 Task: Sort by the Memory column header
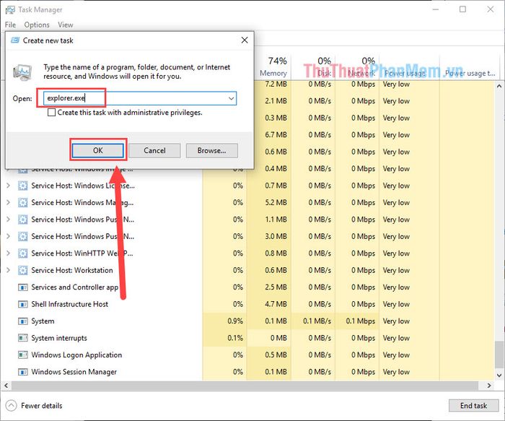pos(273,66)
